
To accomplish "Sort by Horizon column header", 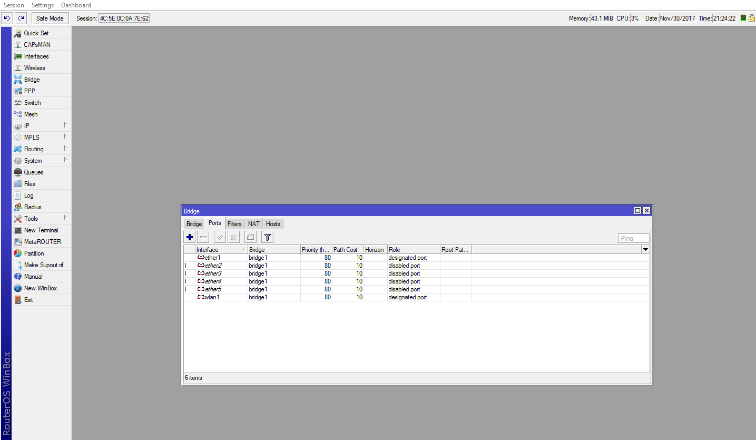I will pyautogui.click(x=376, y=250).
